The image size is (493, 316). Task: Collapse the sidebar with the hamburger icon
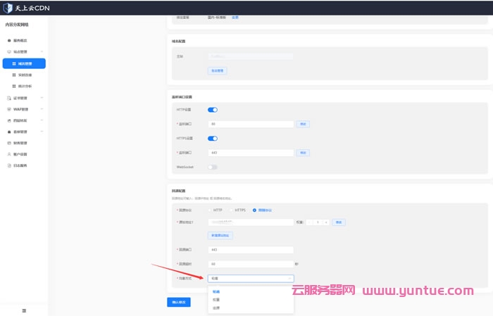pyautogui.click(x=24, y=310)
